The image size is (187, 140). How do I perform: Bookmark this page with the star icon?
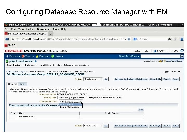click(122, 39)
